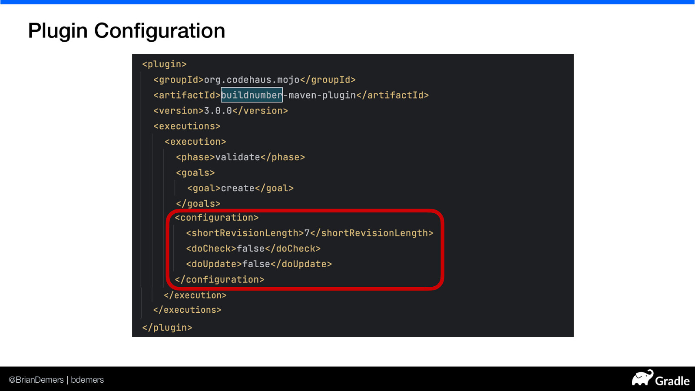695x391 pixels.
Task: Click the 'Plugin Configuration' slide title
Action: tap(126, 31)
